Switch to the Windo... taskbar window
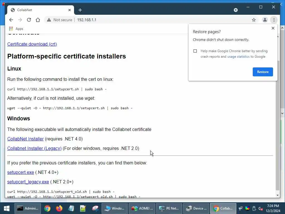Image resolution: width=285 pixels, height=214 pixels. coord(114,208)
